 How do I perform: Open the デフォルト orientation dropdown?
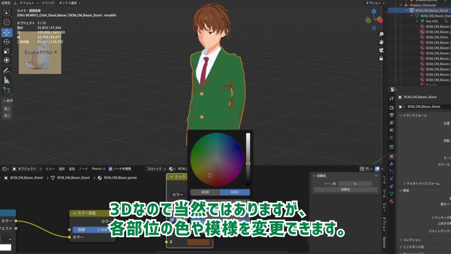pyautogui.click(x=26, y=3)
